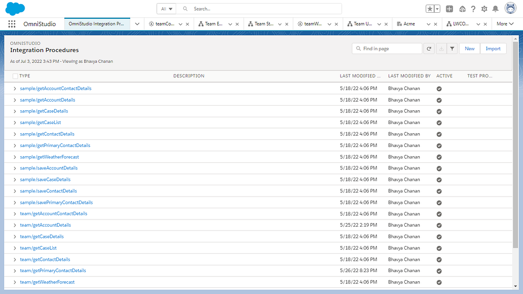Expand the team/getAccountDetails row
This screenshot has width=523, height=294.
[x=15, y=225]
